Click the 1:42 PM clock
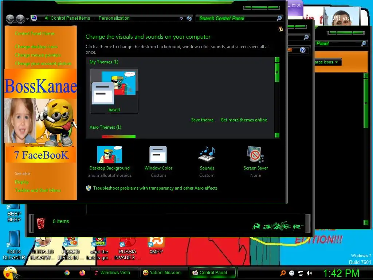This screenshot has height=280, width=373. [341, 273]
